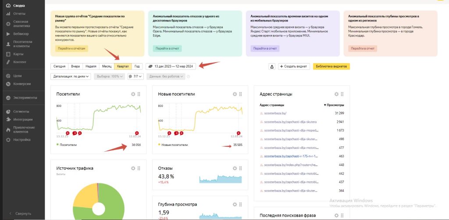Open the 7/7 annotations dropdown
Viewport: 449px width, 220px height.
tap(136, 77)
